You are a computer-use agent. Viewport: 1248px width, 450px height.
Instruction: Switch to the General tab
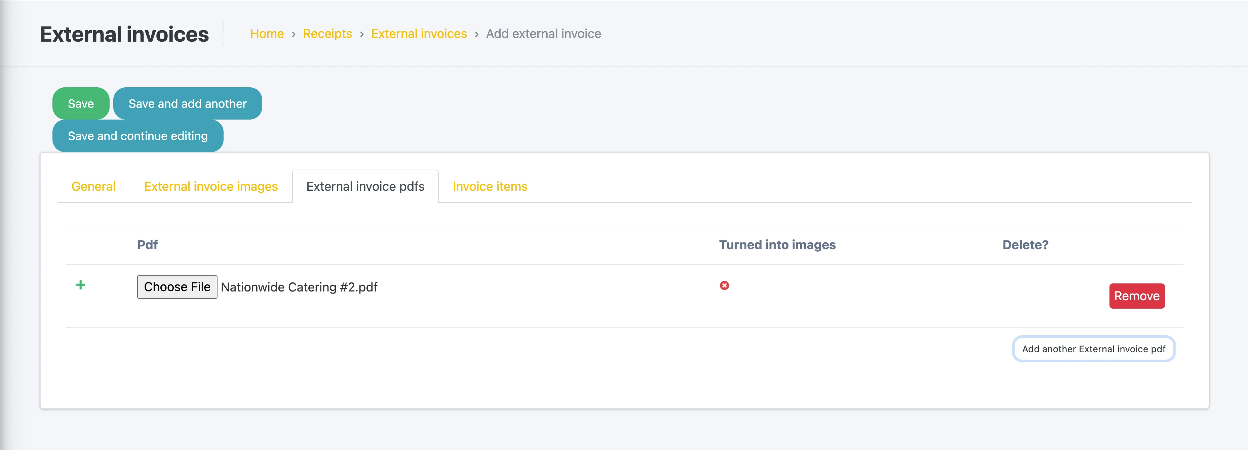click(x=93, y=186)
